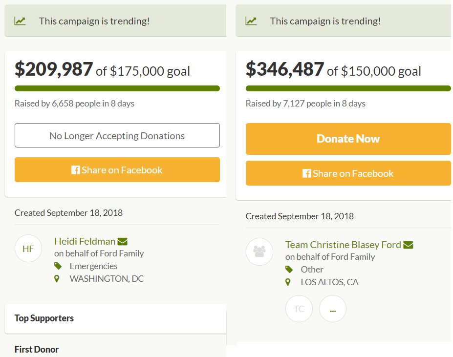The image size is (453, 357).
Task: Click the location pin beside WASHINGTON, DC
Action: pyautogui.click(x=57, y=279)
